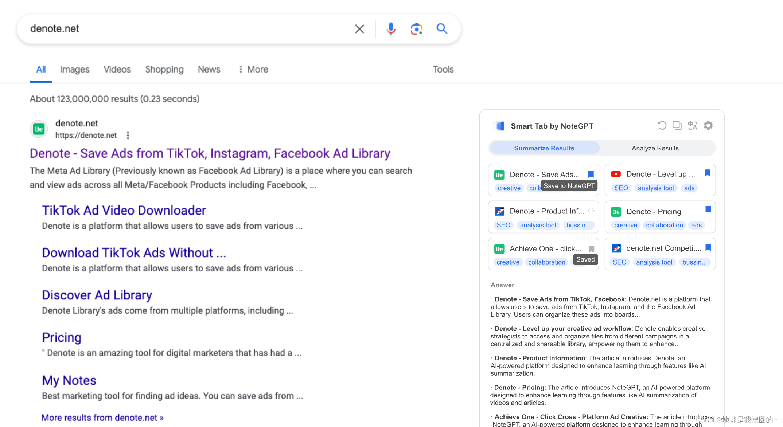
Task: Switch to the Images search tab
Action: pos(74,69)
